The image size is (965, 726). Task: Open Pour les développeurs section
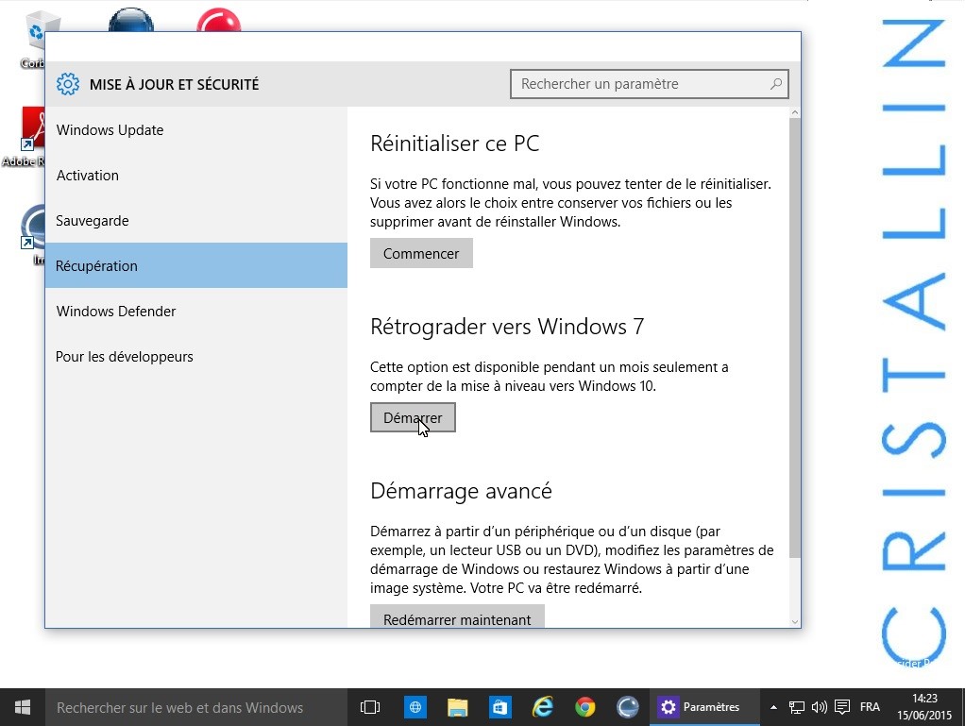click(x=196, y=357)
